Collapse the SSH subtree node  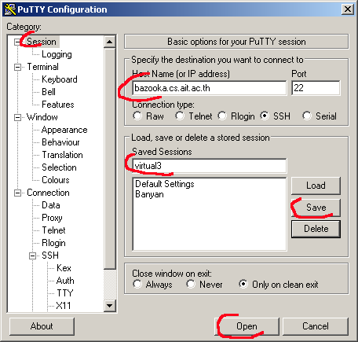[x=32, y=256]
